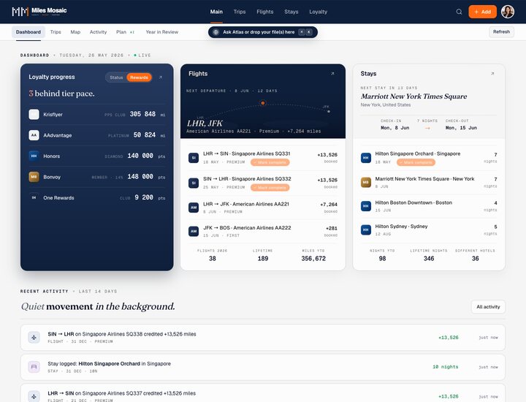Open Marriott New York Times Square heading
This screenshot has height=402, width=526.
pos(413,96)
